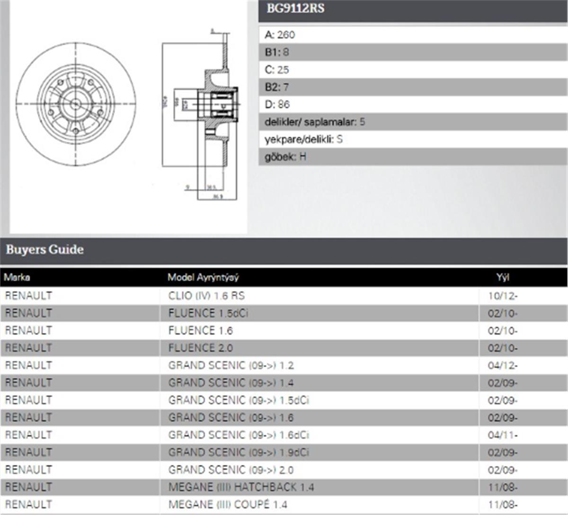
Task: Click RENAULT in the GRAND SCENIC 1.9dCi row
Action: pyautogui.click(x=28, y=453)
